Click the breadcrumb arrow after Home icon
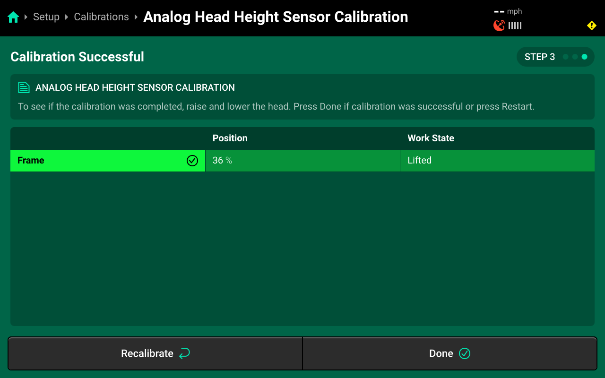This screenshot has height=378, width=605. (26, 17)
